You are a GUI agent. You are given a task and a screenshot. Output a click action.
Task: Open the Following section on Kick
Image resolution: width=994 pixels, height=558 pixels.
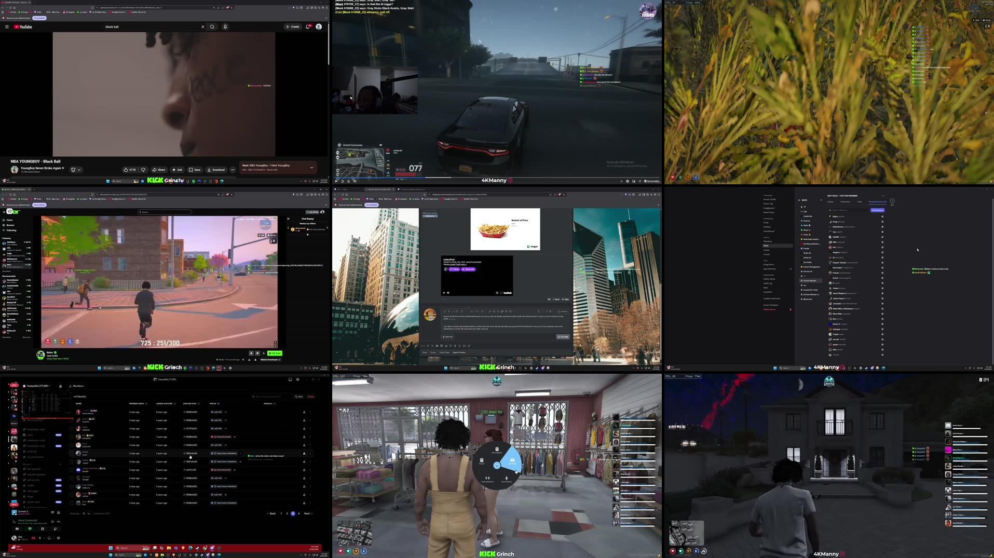[10, 230]
